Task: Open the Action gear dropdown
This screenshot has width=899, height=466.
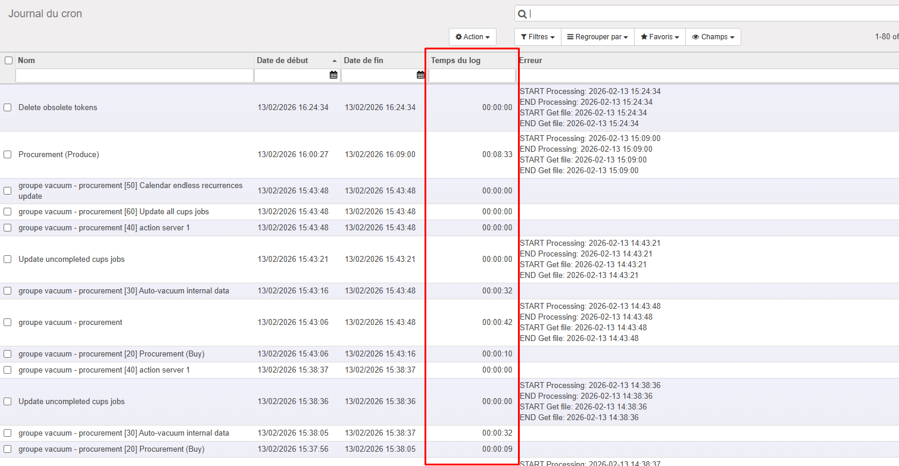Action: coord(473,37)
